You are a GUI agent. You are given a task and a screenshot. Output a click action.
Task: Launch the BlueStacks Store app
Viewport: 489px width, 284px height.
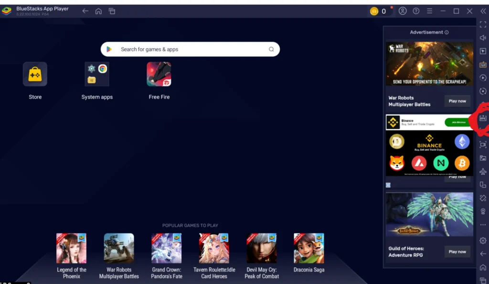(35, 75)
